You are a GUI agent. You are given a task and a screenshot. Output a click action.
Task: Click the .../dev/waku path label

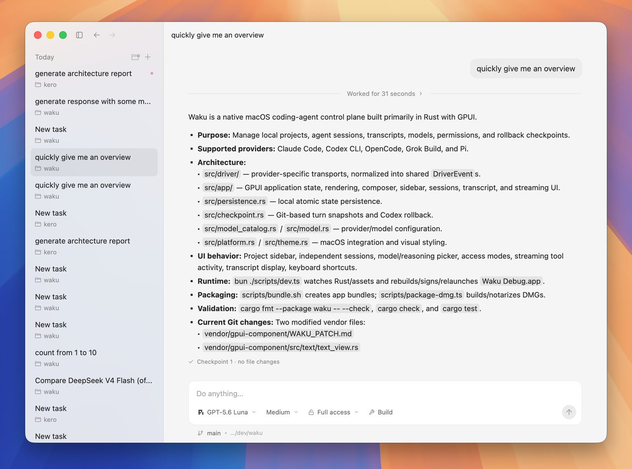tap(246, 433)
